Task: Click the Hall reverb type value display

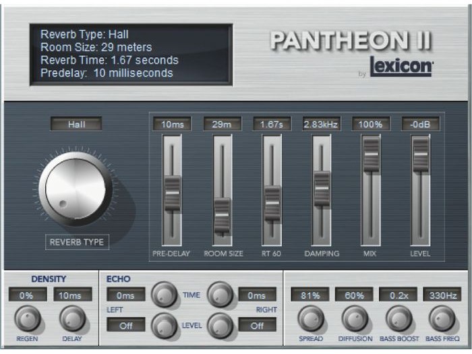Action: coord(76,124)
